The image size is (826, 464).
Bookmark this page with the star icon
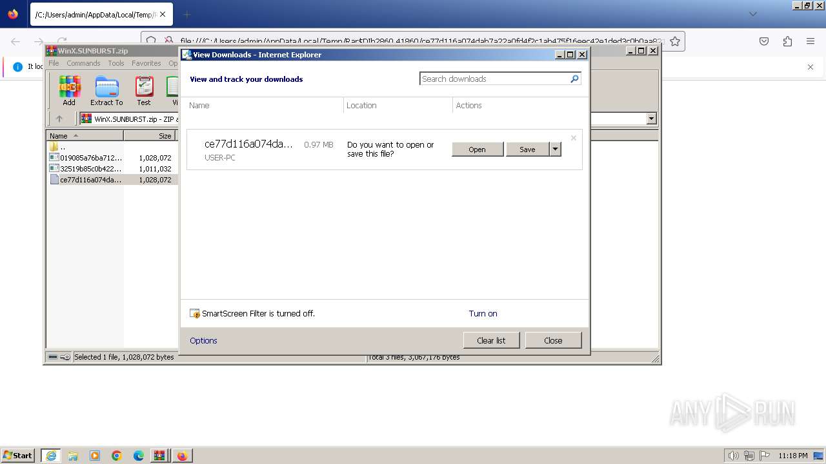675,41
